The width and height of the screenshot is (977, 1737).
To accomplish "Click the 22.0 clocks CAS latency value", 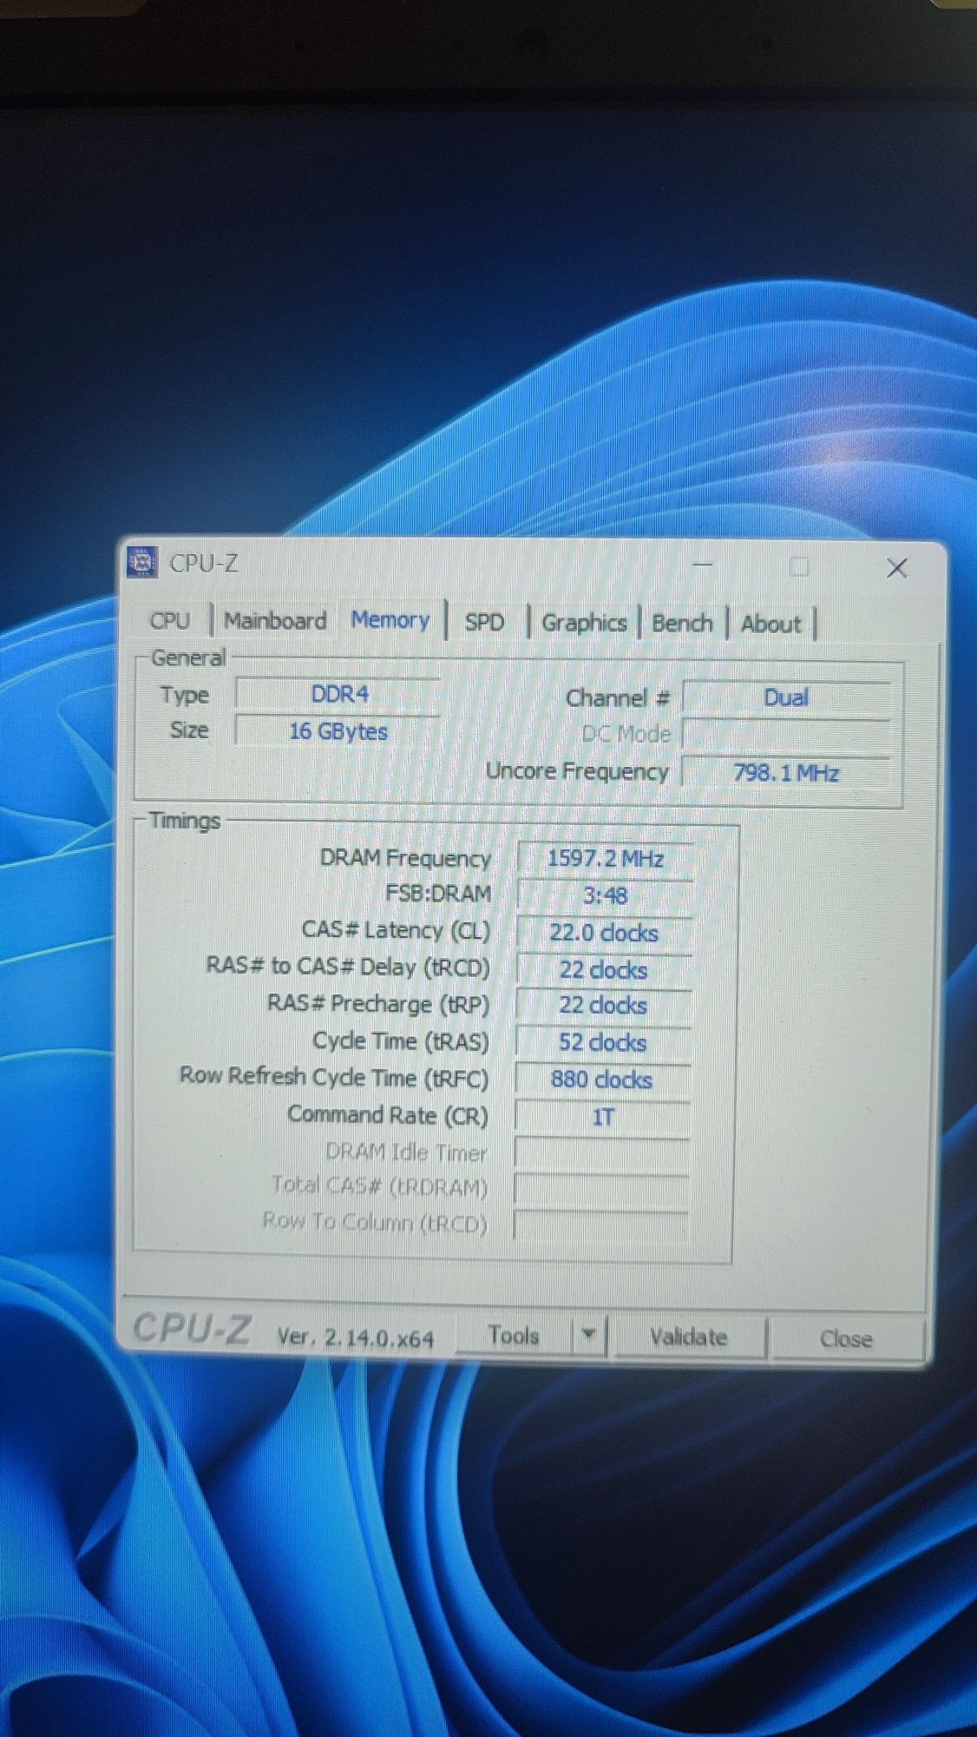I will tap(604, 933).
